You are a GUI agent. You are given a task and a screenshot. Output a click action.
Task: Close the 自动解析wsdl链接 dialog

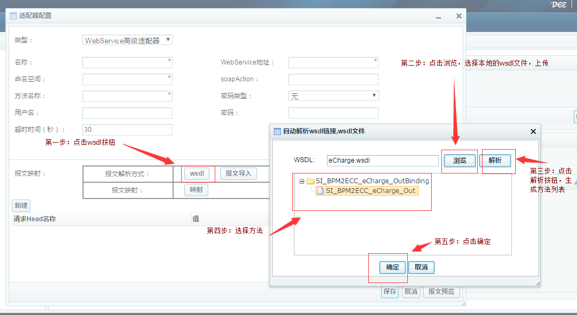[533, 131]
